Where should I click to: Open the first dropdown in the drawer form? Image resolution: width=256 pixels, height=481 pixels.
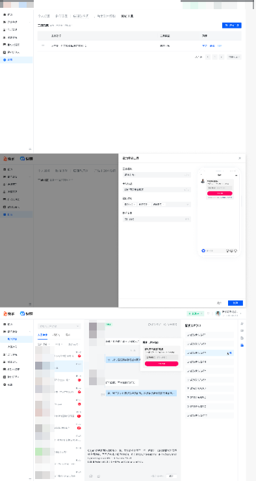[157, 175]
